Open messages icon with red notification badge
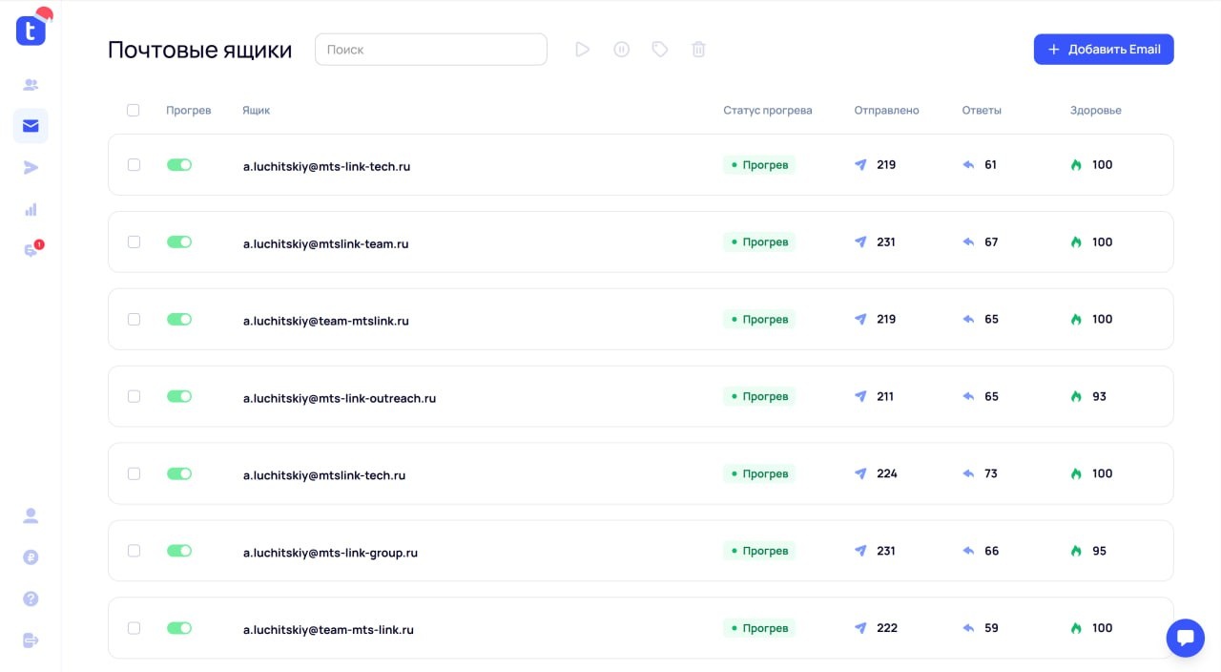Viewport: 1221px width, 672px height. pos(31,250)
